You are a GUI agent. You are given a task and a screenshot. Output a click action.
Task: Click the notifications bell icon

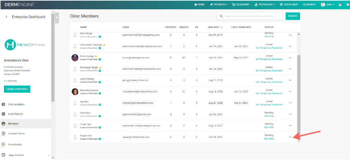point(340,4)
